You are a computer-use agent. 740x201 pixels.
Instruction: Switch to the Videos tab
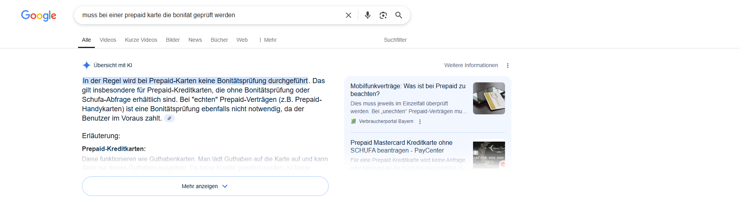pos(108,40)
